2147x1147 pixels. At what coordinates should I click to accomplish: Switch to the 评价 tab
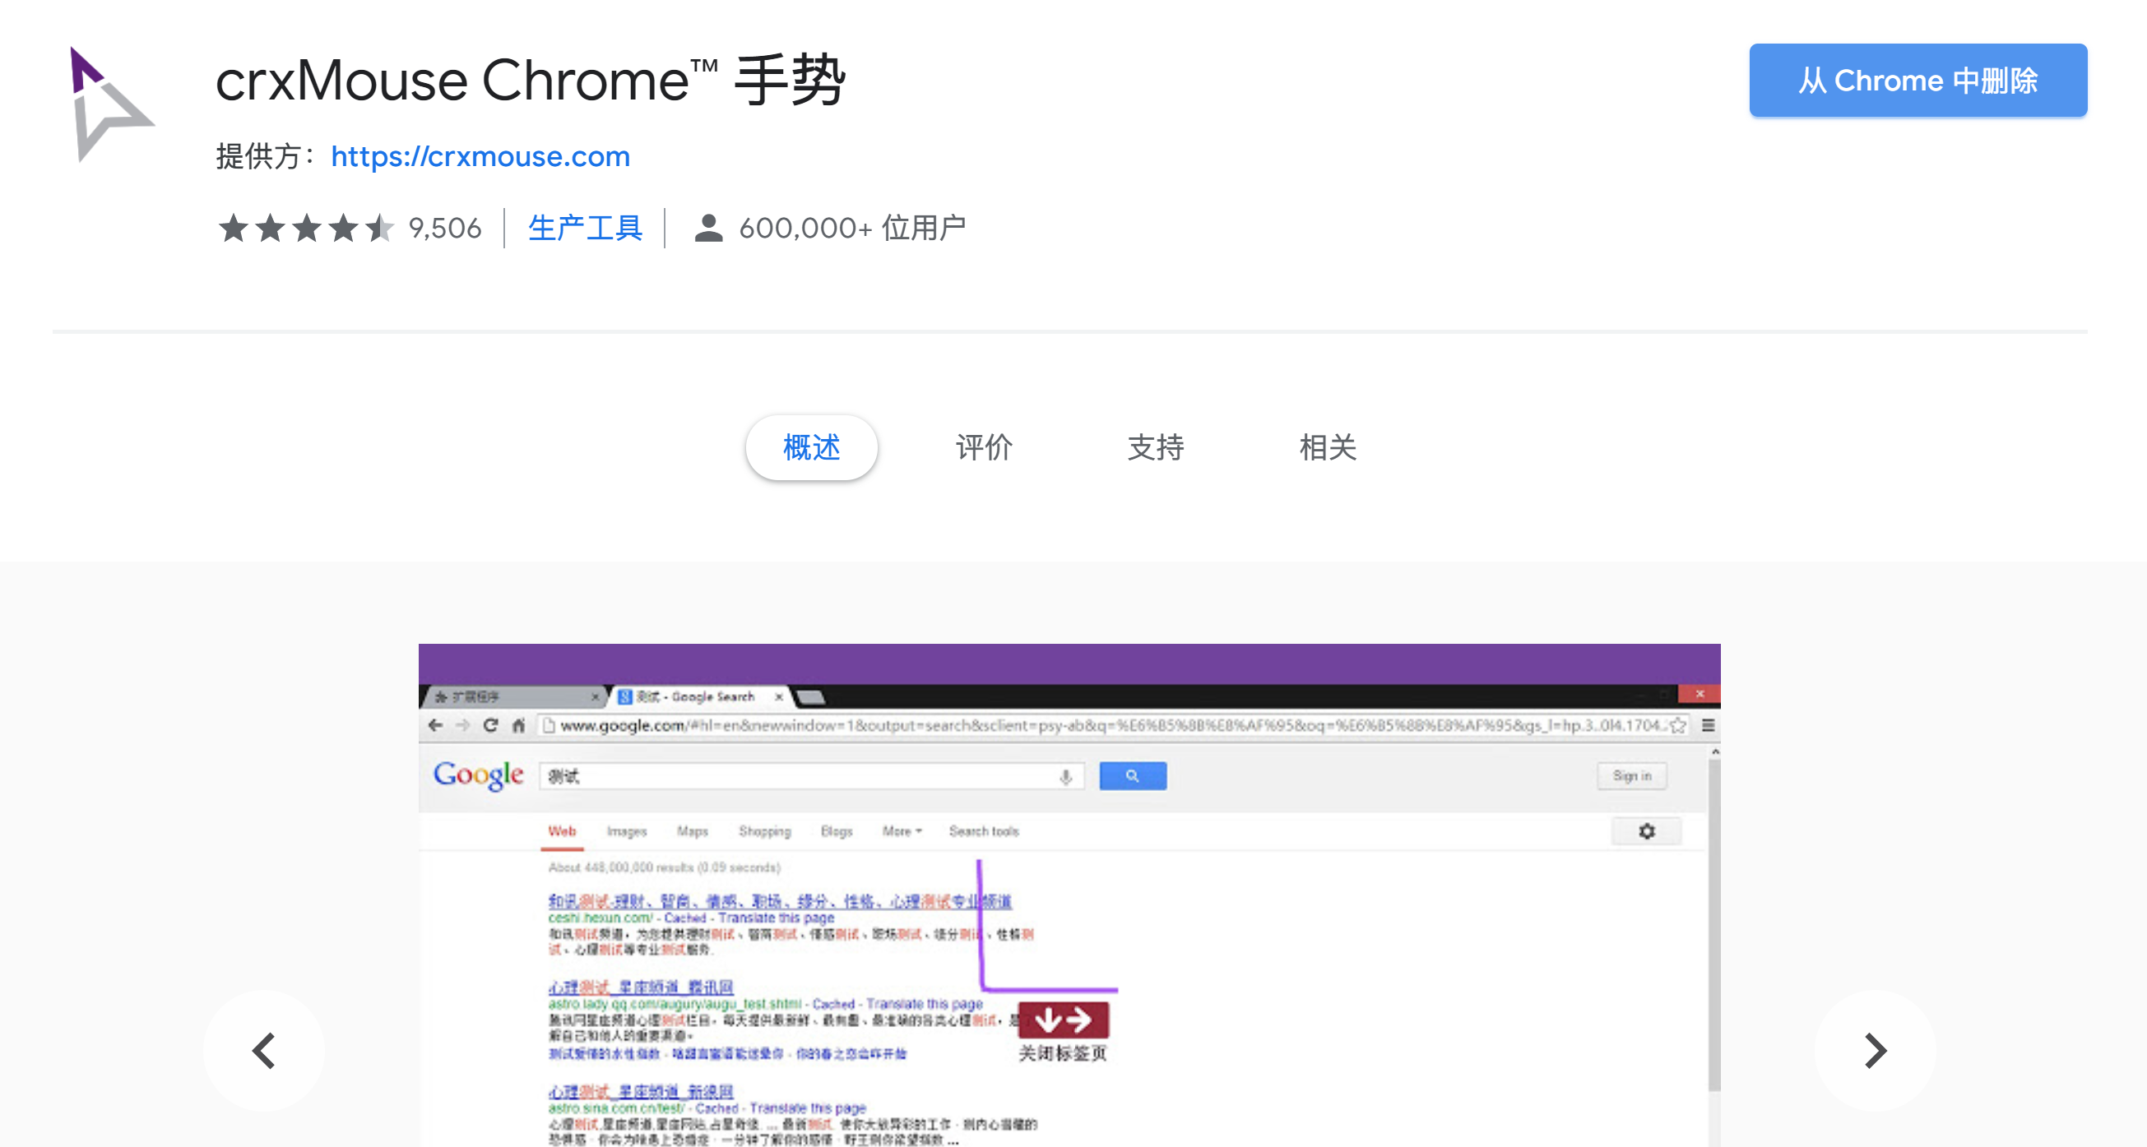[x=984, y=447]
